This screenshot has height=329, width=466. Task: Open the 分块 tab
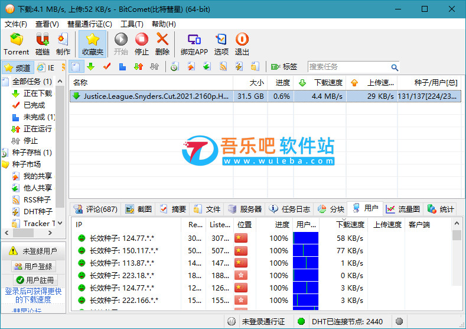point(331,209)
